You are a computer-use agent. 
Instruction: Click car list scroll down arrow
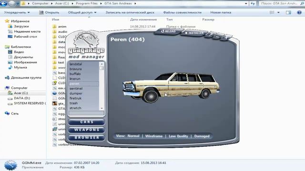coord(102,108)
